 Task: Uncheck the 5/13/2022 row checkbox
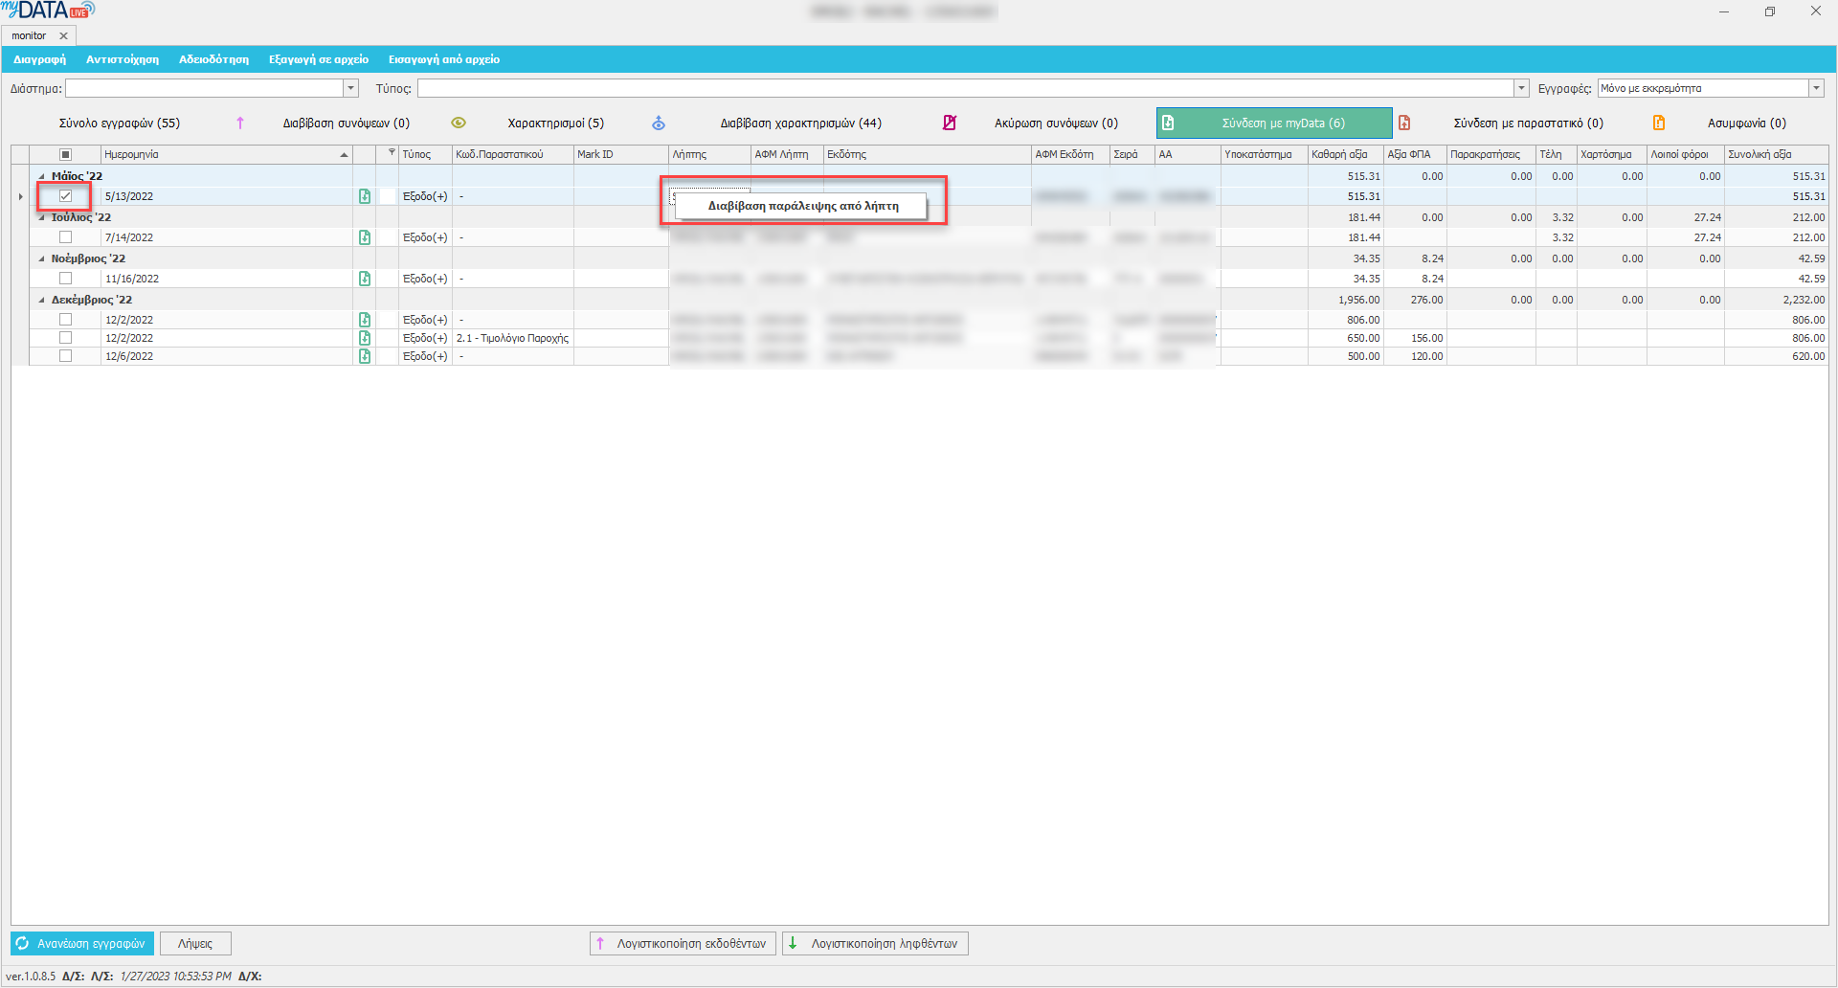(66, 196)
